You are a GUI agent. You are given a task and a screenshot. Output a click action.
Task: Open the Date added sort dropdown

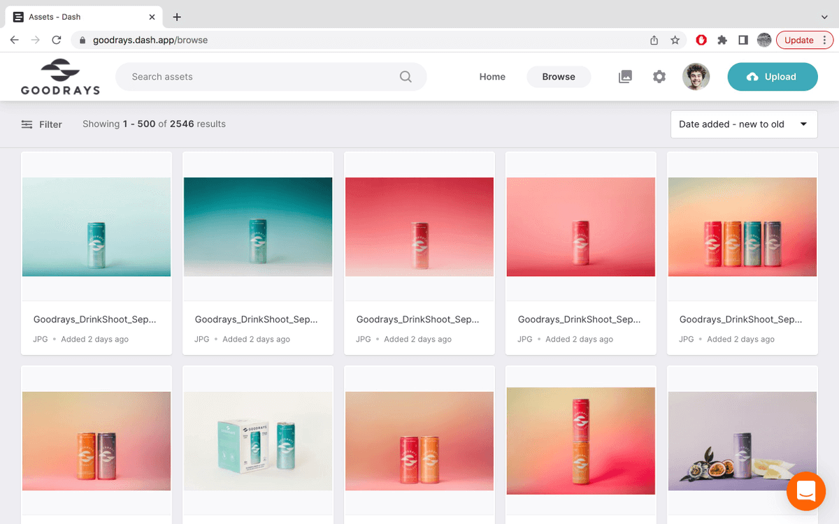click(743, 124)
